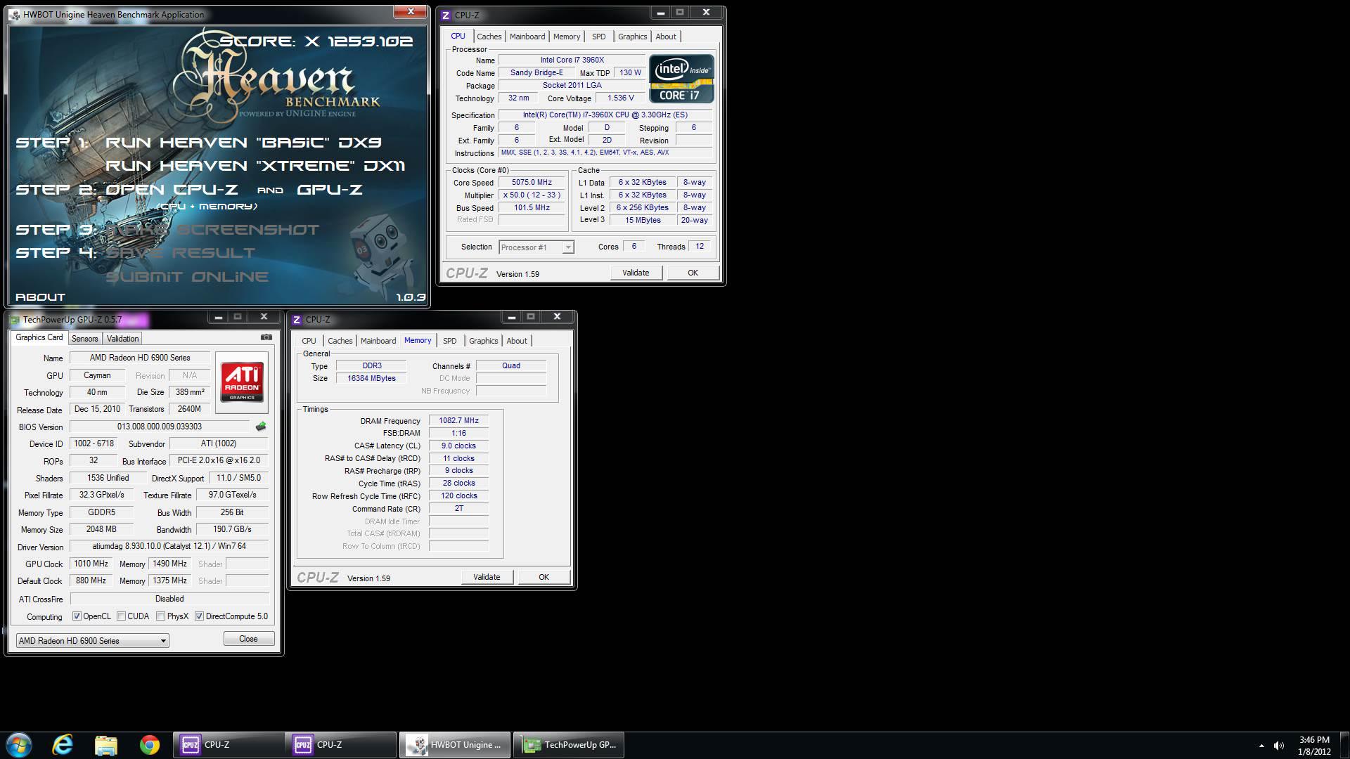Run Heaven "Basic" DX9 benchmark
This screenshot has width=1350, height=759.
pos(243,143)
